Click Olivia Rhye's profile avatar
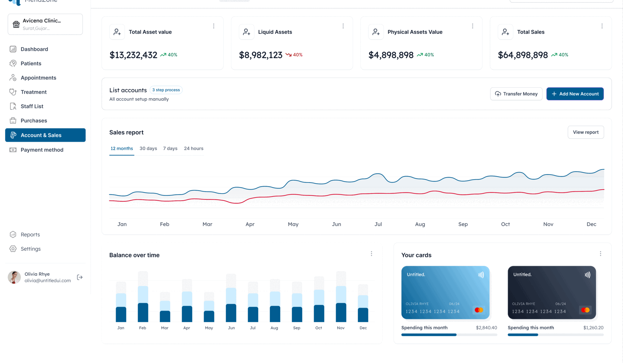Image resolution: width=623 pixels, height=363 pixels. (14, 277)
